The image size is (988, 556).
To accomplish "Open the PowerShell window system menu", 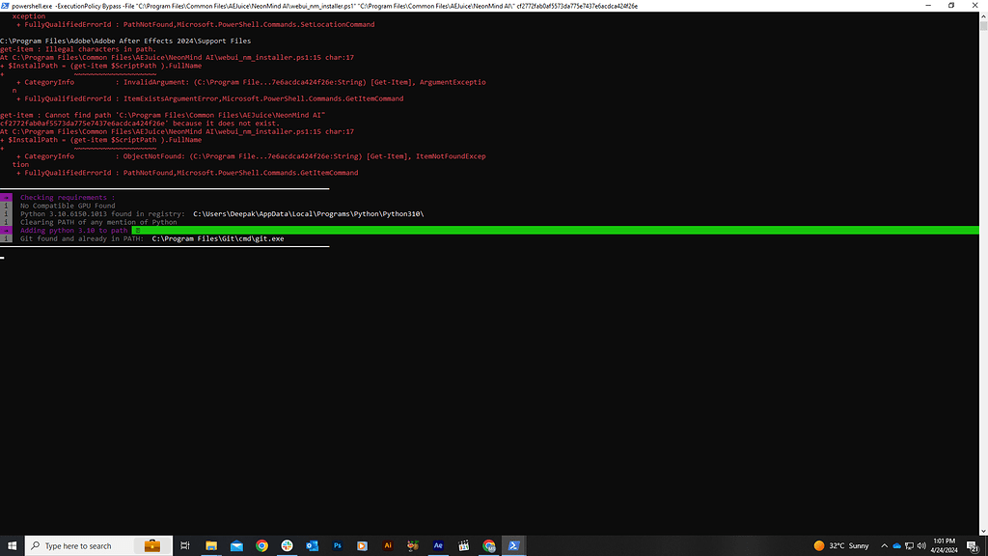I will [7, 5].
